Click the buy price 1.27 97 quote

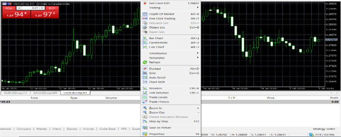(45, 15)
